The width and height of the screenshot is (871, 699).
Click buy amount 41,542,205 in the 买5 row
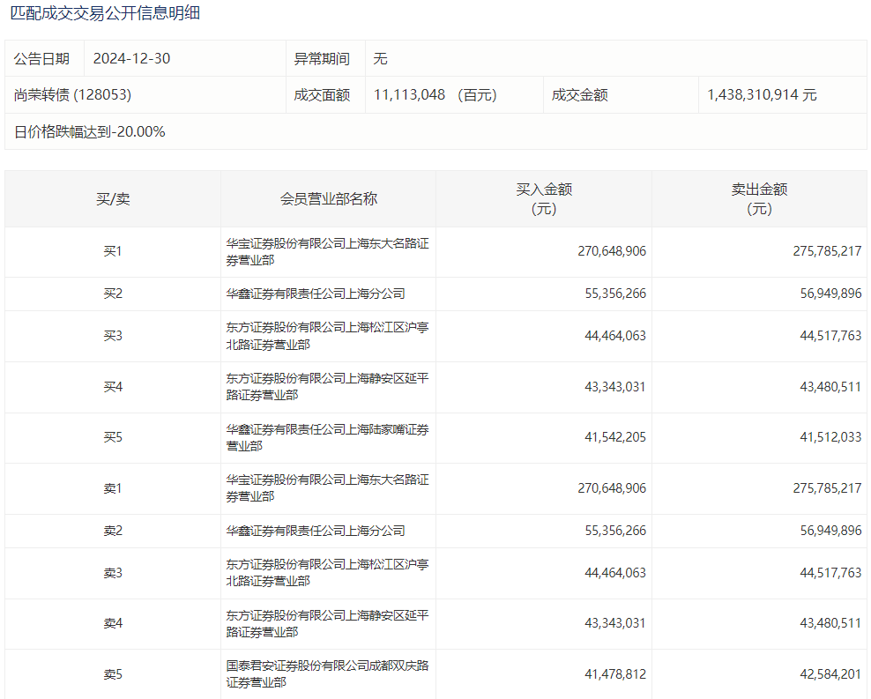[614, 438]
